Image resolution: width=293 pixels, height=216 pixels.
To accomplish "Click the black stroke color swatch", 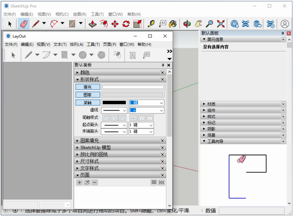I will pos(114,102).
